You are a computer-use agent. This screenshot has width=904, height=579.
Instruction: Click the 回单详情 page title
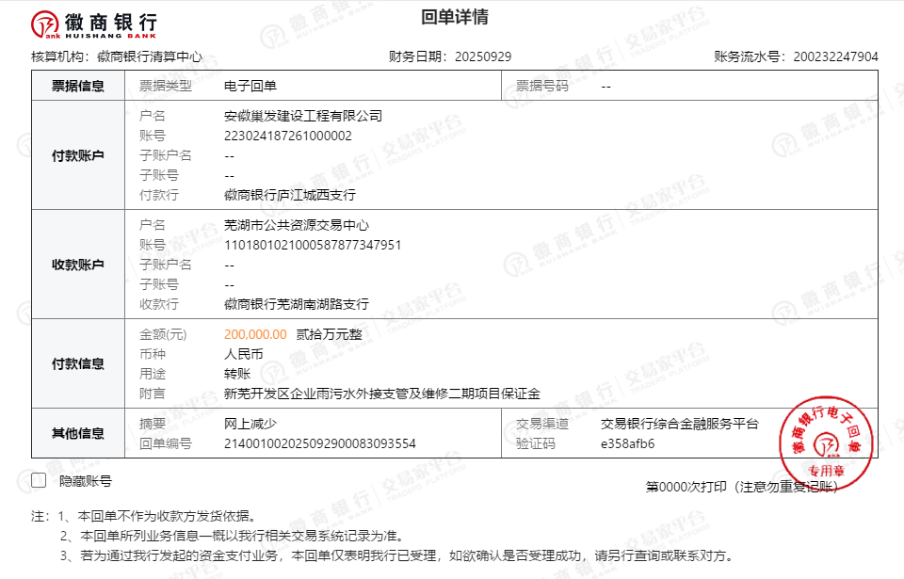[455, 18]
